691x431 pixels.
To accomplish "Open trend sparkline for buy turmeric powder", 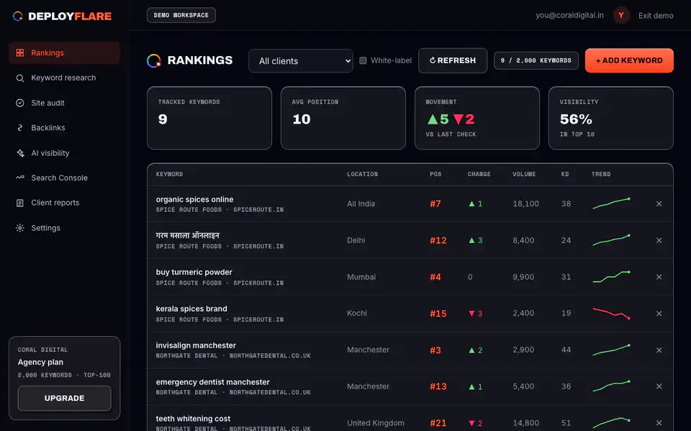I will (x=611, y=277).
